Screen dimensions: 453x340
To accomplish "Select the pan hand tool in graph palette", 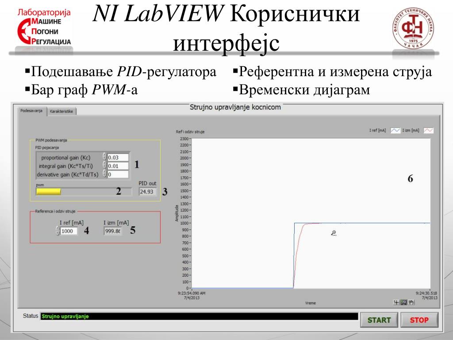I will 411,302.
